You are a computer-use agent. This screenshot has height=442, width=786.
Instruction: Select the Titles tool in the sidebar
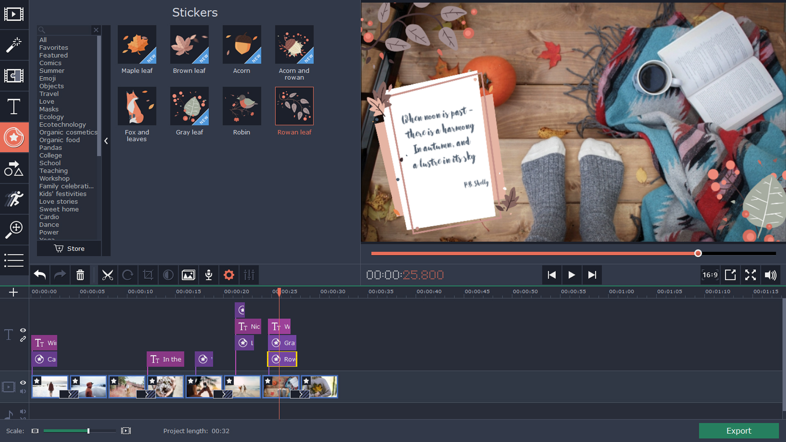pos(14,107)
